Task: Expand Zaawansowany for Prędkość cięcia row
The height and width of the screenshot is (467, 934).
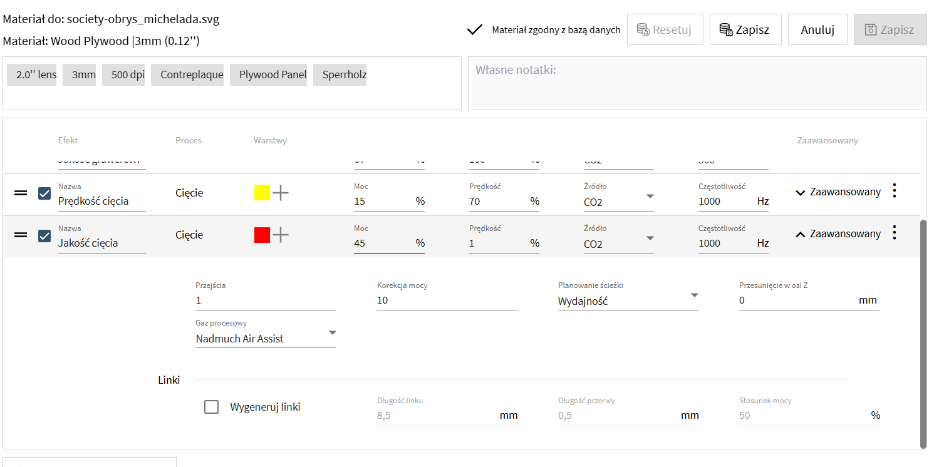Action: click(838, 192)
